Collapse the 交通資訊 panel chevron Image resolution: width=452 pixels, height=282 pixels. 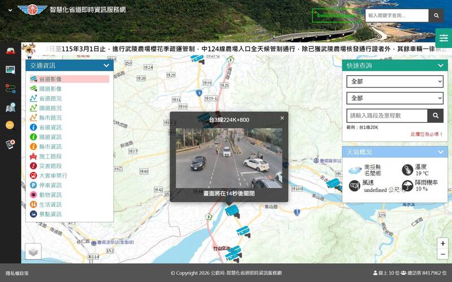point(106,66)
